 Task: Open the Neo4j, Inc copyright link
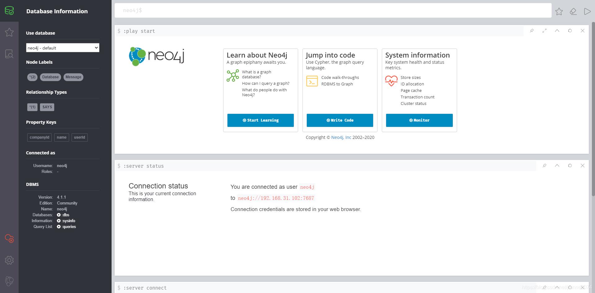(x=341, y=137)
